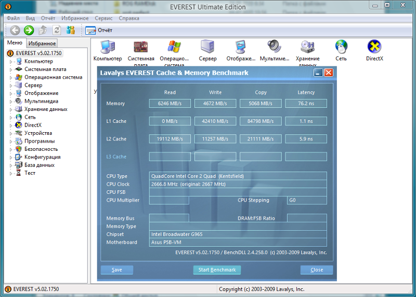This screenshot has width=416, height=297.
Task: Expand the Системная плата node arrow
Action: pyautogui.click(x=11, y=69)
